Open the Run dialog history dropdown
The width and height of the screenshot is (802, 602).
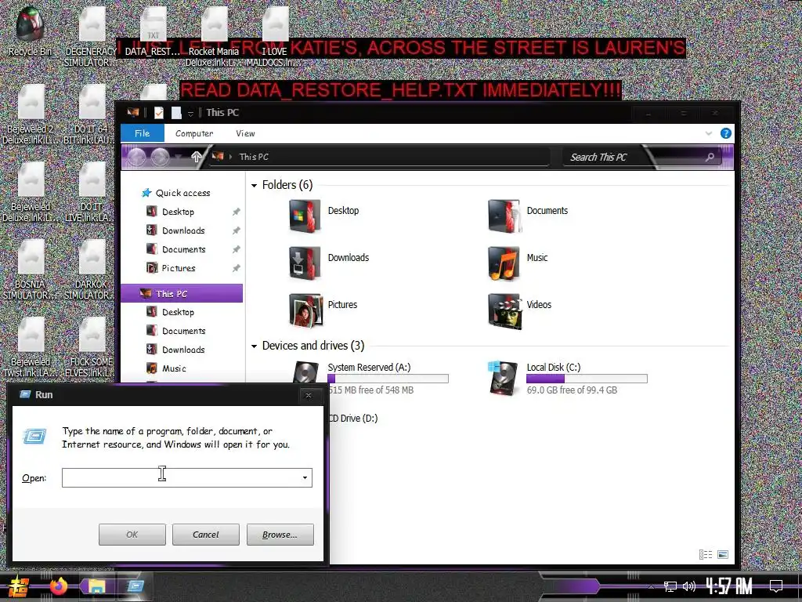coord(305,477)
